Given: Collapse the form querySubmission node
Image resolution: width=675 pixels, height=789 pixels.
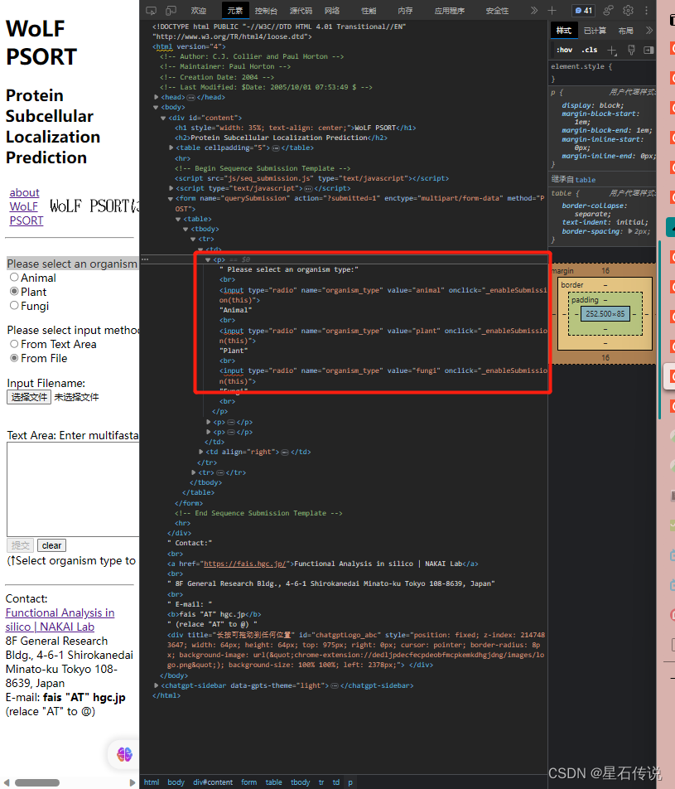Looking at the screenshot, I should pyautogui.click(x=171, y=199).
